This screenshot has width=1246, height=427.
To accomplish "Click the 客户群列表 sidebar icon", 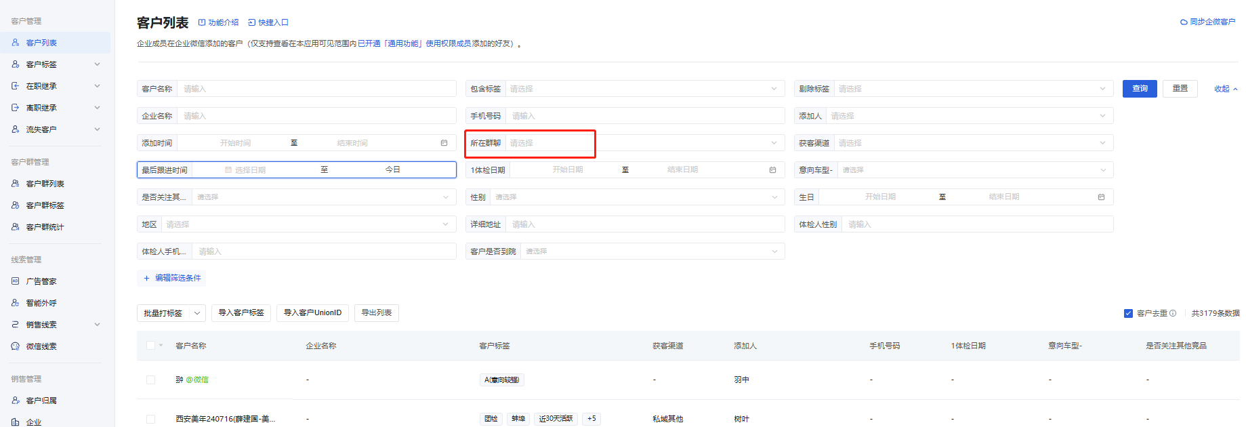I will 16,184.
